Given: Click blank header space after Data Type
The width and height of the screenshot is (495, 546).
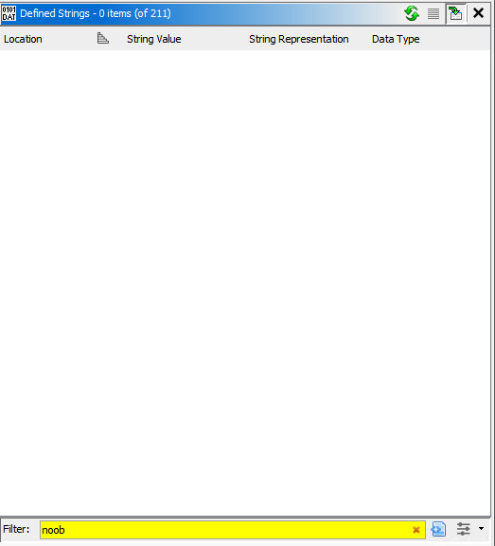Looking at the screenshot, I should [x=455, y=39].
